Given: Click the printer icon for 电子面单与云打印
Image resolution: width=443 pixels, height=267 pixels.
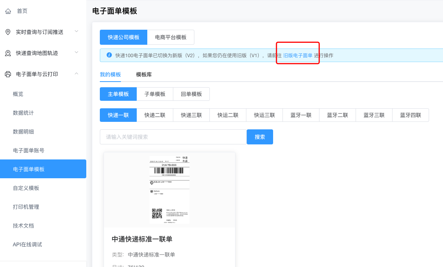Looking at the screenshot, I should pyautogui.click(x=8, y=74).
